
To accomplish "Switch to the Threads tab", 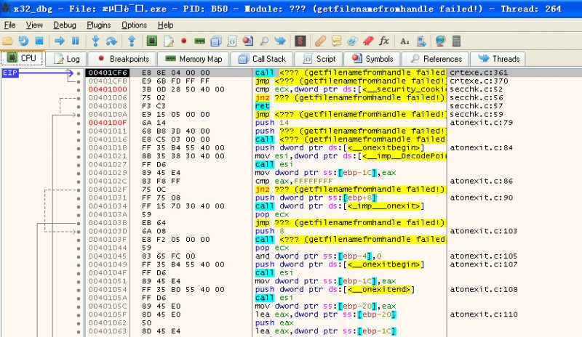I will 498,59.
